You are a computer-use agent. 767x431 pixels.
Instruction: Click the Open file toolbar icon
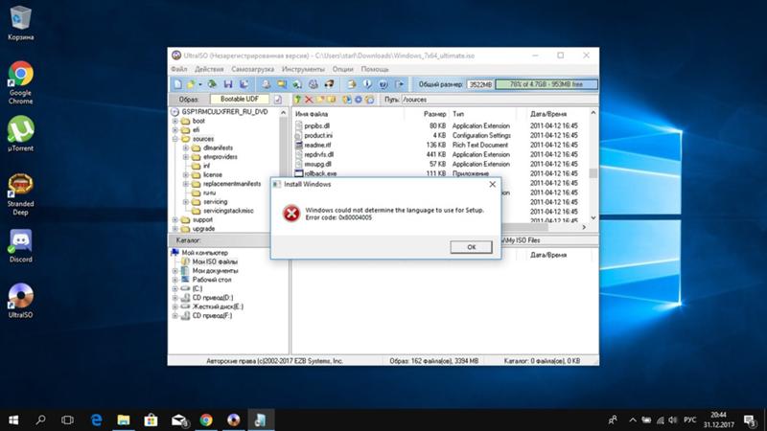191,84
